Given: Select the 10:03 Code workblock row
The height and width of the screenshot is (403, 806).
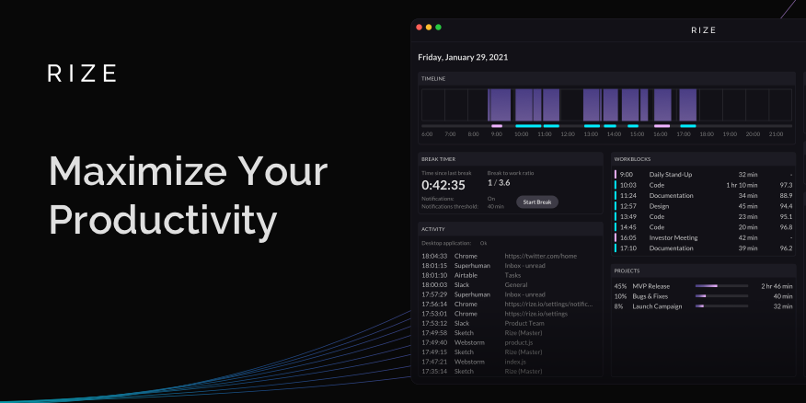Looking at the screenshot, I should 703,185.
